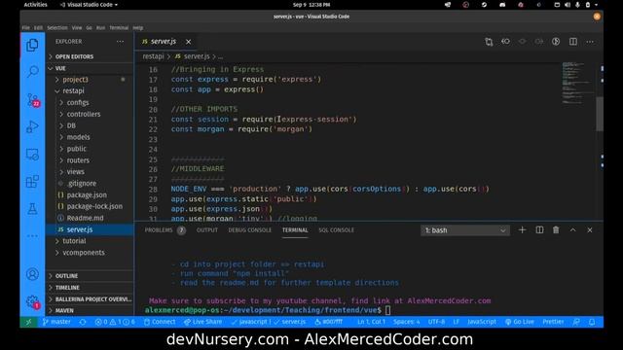Click the editor vertical scrollbar thumb

click(600, 114)
